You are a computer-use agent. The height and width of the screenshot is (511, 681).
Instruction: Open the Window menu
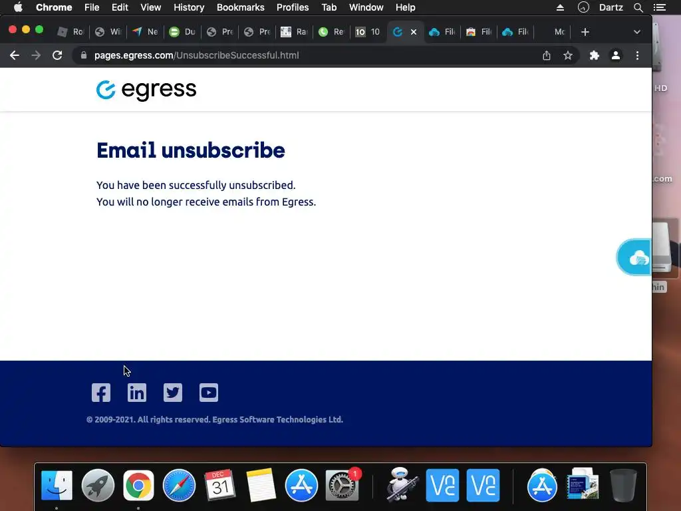click(x=366, y=7)
